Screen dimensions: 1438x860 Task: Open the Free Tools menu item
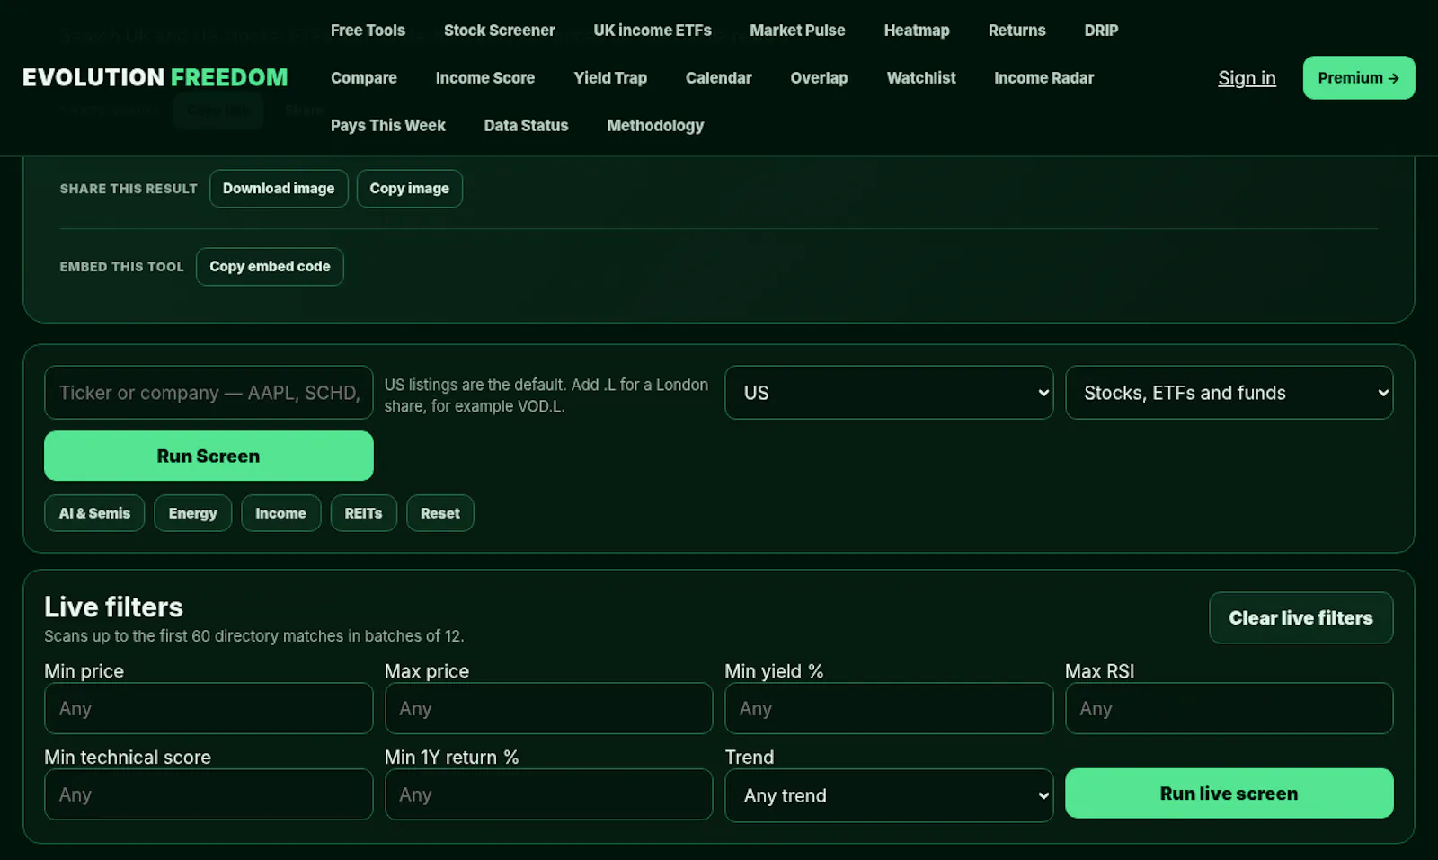point(368,31)
